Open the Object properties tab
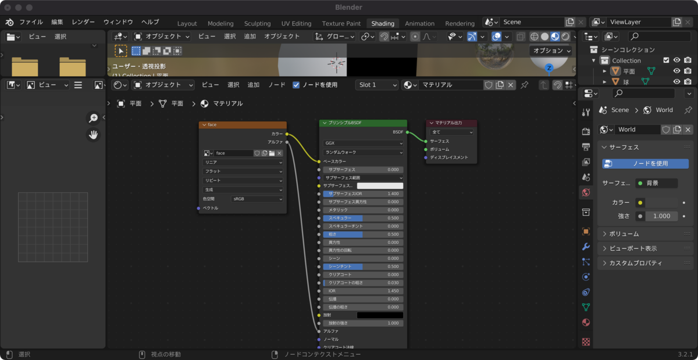Screen dimensions: 698x360 pos(586,232)
